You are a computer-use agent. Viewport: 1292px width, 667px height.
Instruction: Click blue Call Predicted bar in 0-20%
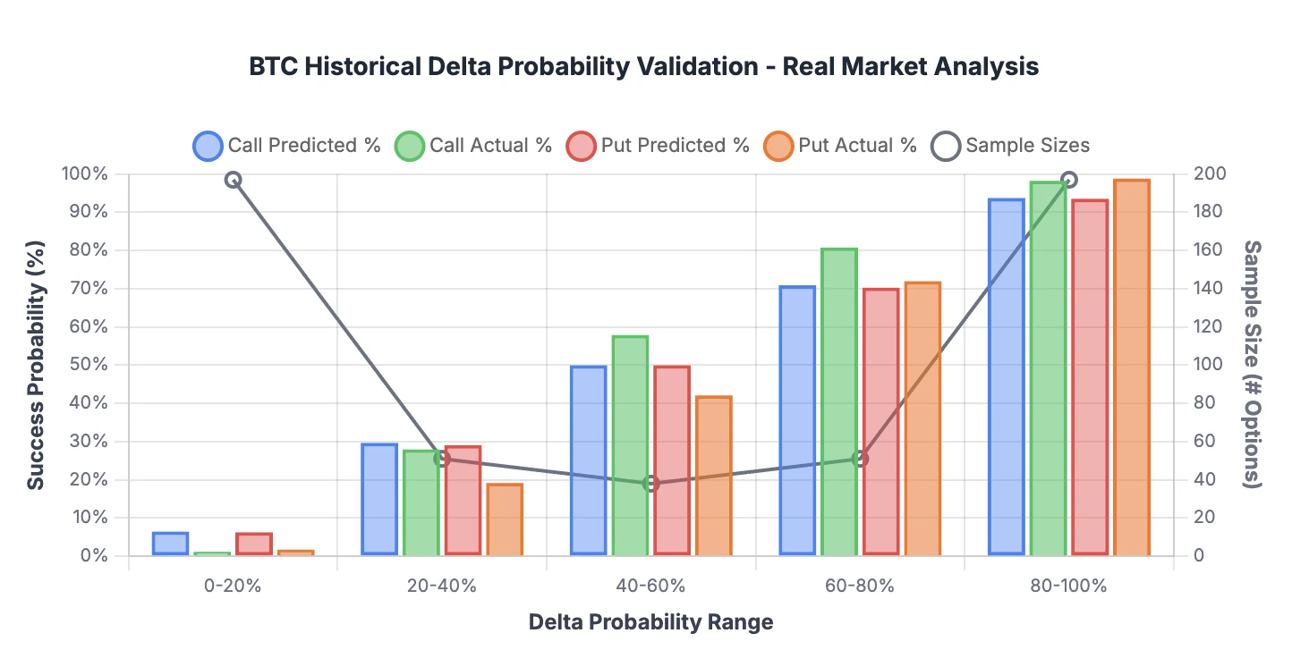(170, 544)
